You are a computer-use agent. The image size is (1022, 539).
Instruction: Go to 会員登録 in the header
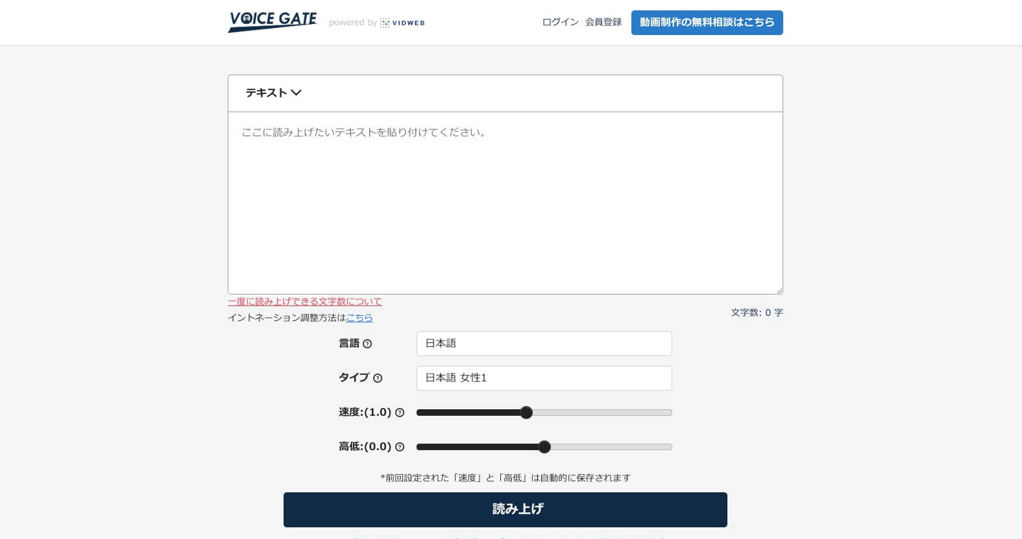[x=603, y=22]
